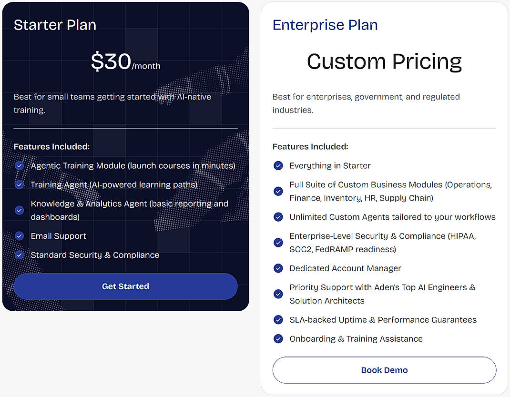
Task: Click the Enterprise Plan title
Action: 325,25
